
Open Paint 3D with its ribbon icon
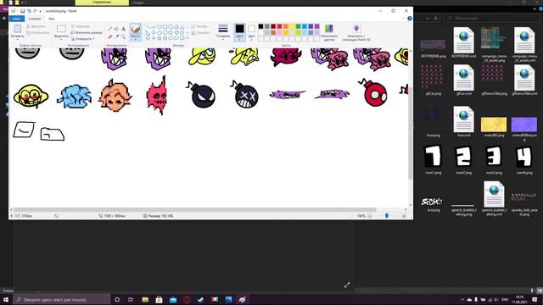356,28
